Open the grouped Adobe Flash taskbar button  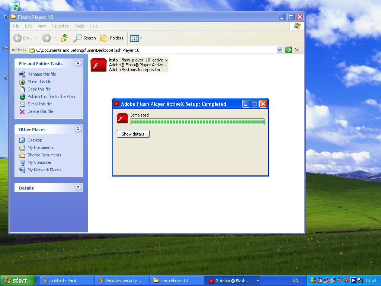(232, 281)
